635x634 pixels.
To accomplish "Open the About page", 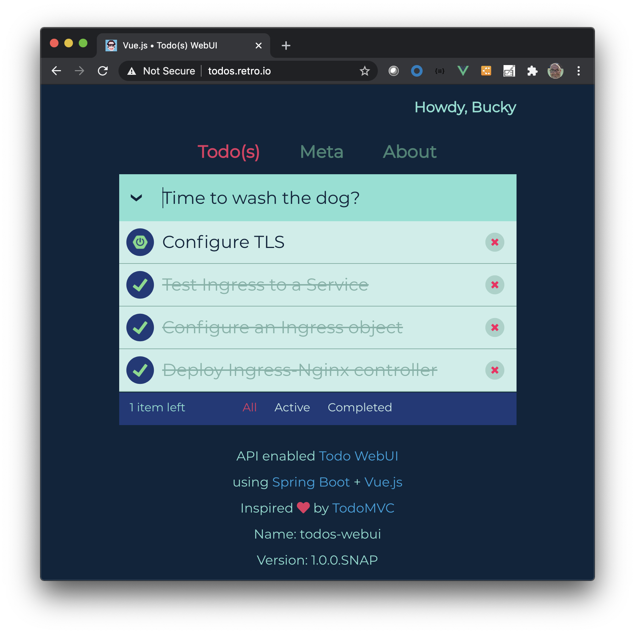I will pyautogui.click(x=410, y=152).
